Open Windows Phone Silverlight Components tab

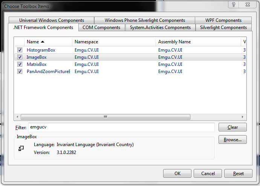click(x=145, y=20)
